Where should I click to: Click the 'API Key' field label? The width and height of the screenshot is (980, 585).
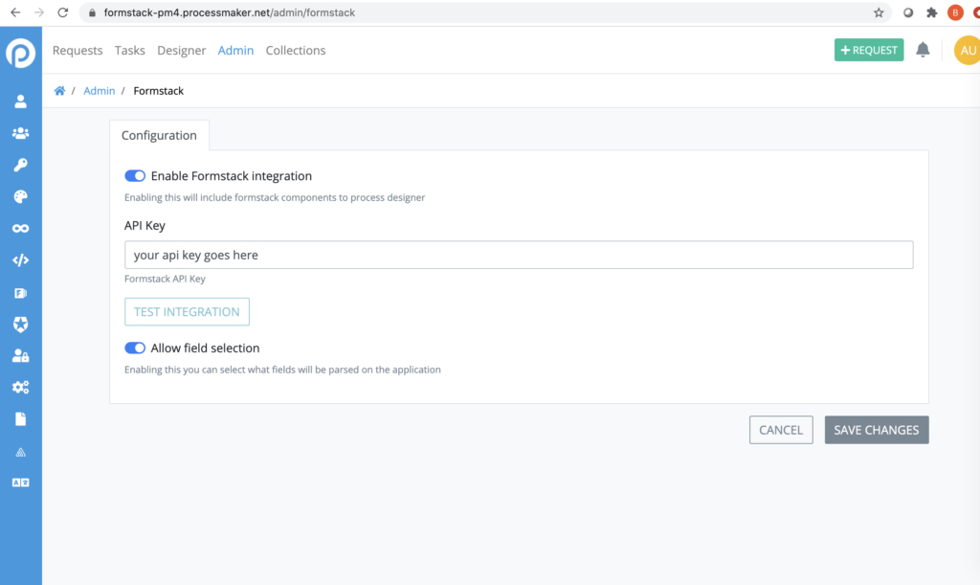click(x=145, y=226)
